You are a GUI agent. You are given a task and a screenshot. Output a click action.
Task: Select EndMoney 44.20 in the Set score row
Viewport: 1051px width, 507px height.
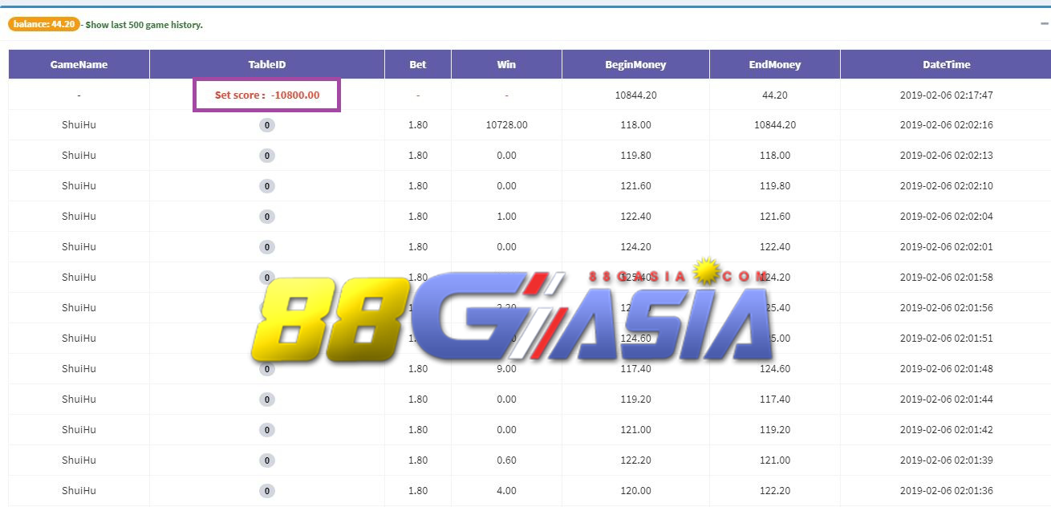[x=775, y=95]
